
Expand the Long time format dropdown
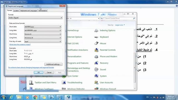click(43, 38)
